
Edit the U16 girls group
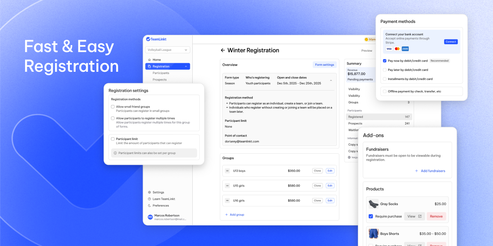[330, 200]
